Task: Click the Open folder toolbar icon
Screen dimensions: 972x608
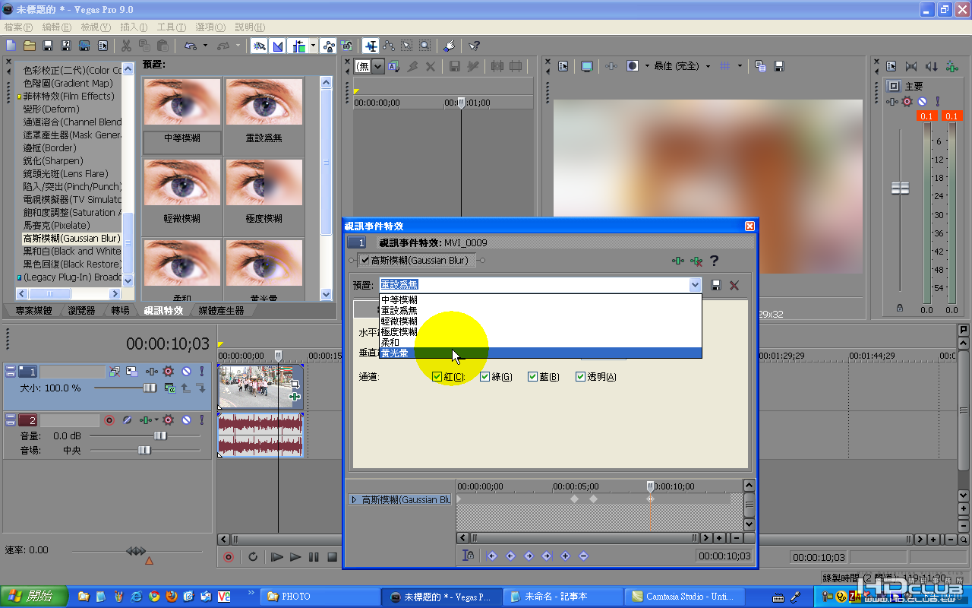Action: [x=29, y=46]
